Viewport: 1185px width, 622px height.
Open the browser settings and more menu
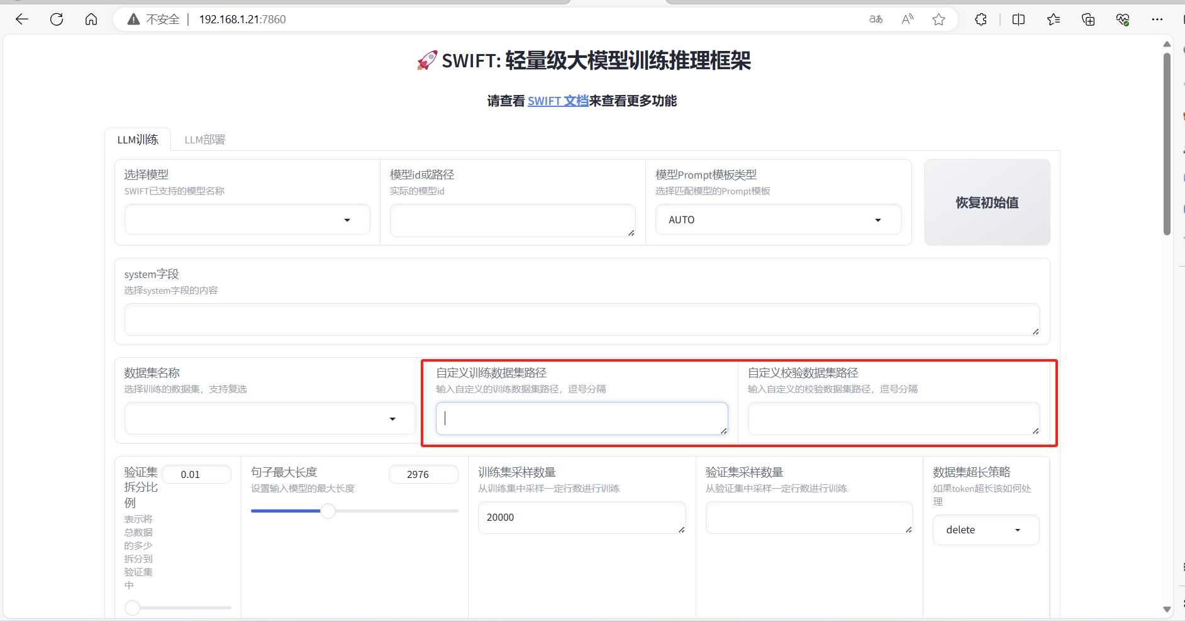1157,19
